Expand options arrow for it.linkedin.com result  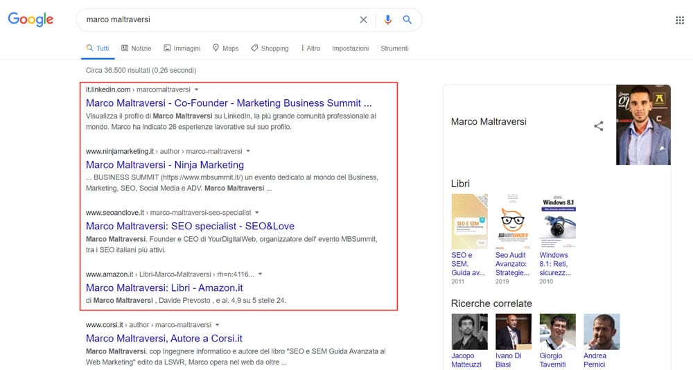click(x=197, y=90)
